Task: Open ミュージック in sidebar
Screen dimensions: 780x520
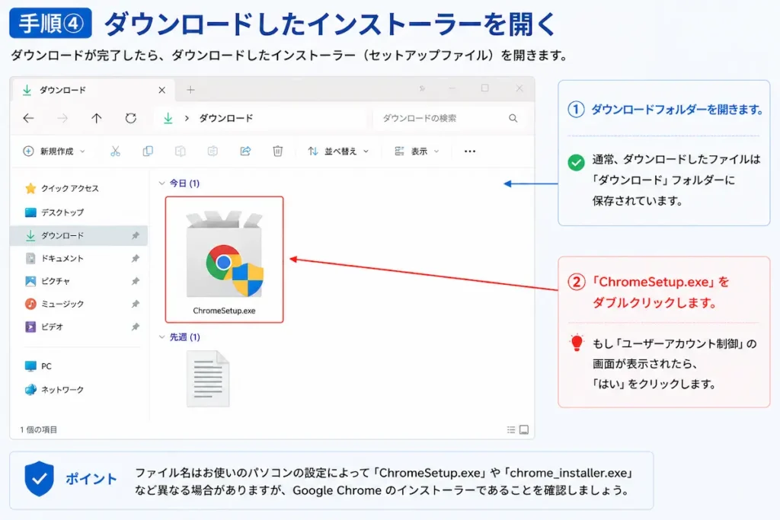Action: tap(54, 304)
